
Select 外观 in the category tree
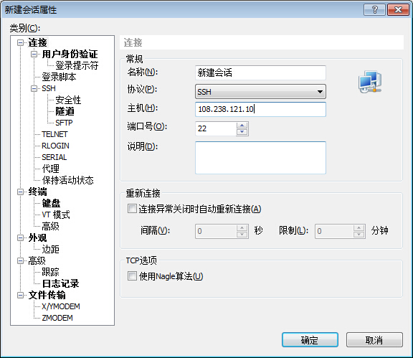pyautogui.click(x=38, y=237)
